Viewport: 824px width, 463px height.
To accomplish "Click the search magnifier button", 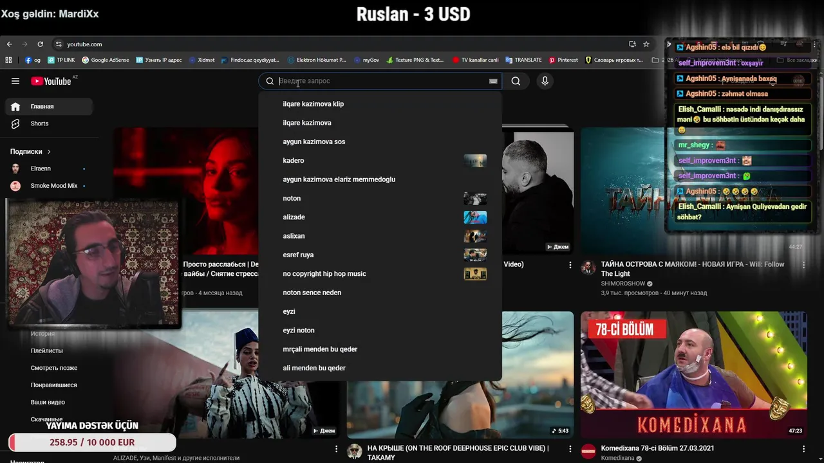I will 516,81.
